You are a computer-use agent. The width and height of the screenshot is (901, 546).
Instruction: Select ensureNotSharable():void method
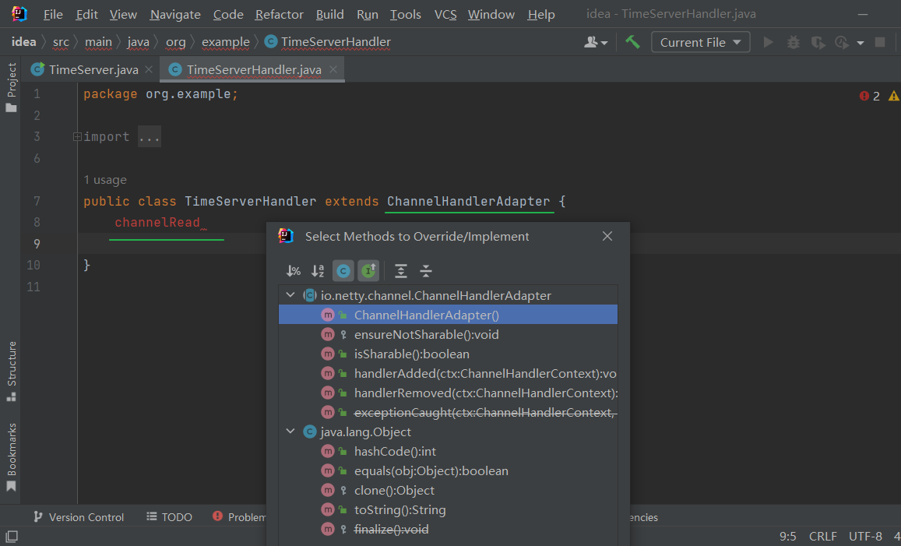449,334
